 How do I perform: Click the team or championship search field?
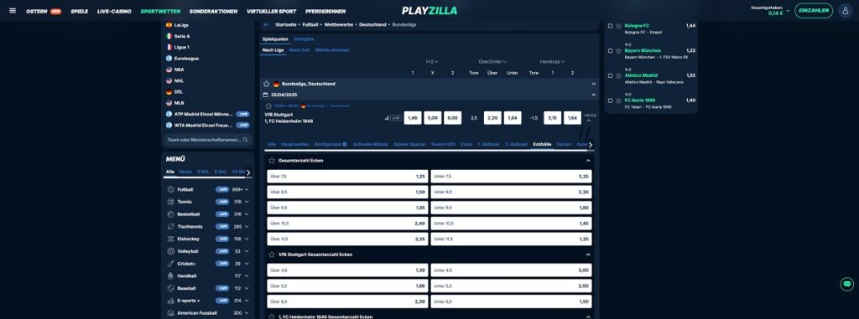tap(208, 140)
